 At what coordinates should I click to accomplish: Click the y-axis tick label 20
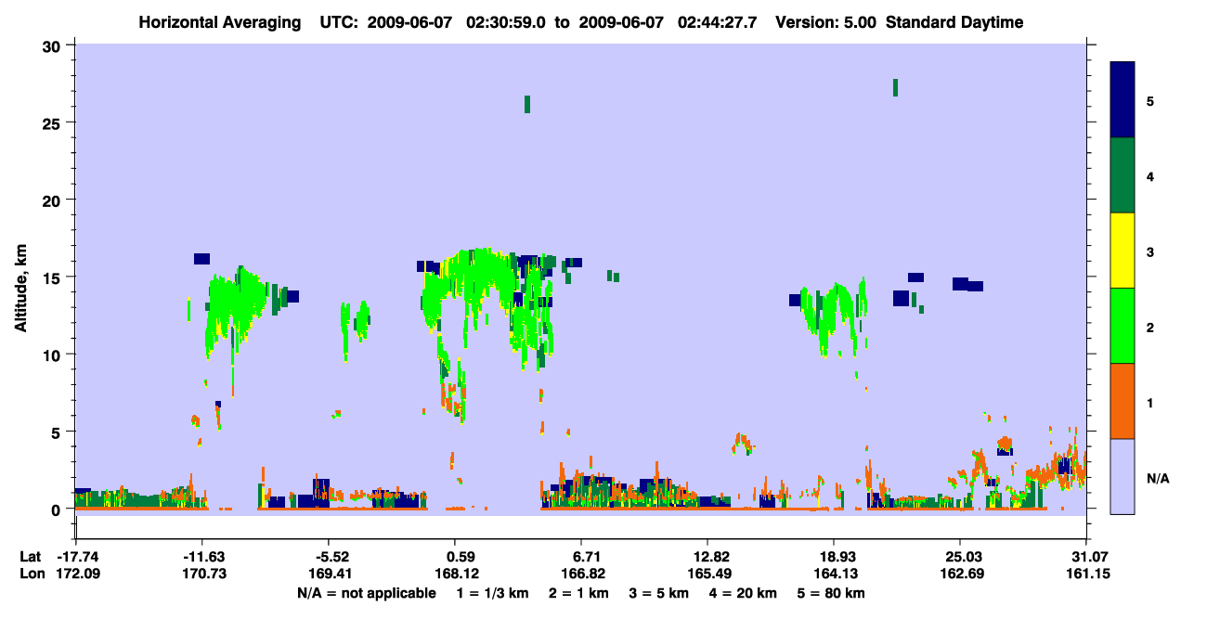tap(54, 200)
